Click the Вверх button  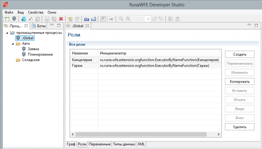[x=240, y=109]
